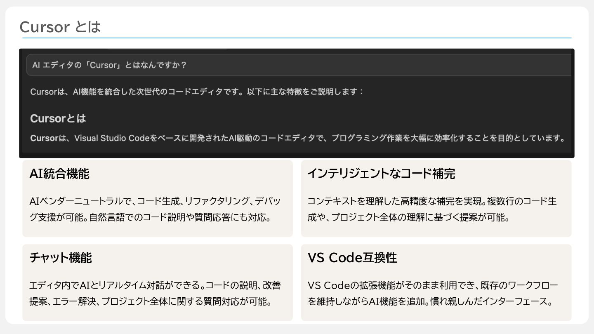Image resolution: width=594 pixels, height=334 pixels.
Task: Click the "インテリジェントなコード補完" card heading
Action: (381, 174)
